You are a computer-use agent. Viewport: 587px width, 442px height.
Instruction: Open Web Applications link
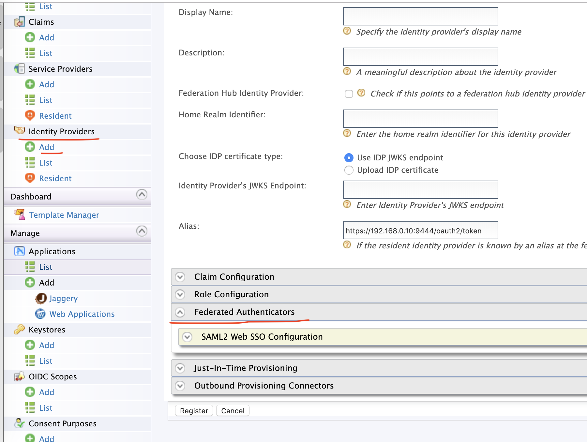(x=82, y=314)
